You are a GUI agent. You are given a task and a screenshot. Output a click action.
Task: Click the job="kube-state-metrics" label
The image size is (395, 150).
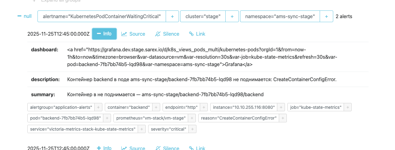[x=316, y=107]
